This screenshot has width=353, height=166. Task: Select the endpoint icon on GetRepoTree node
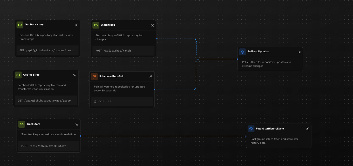pos(18,75)
